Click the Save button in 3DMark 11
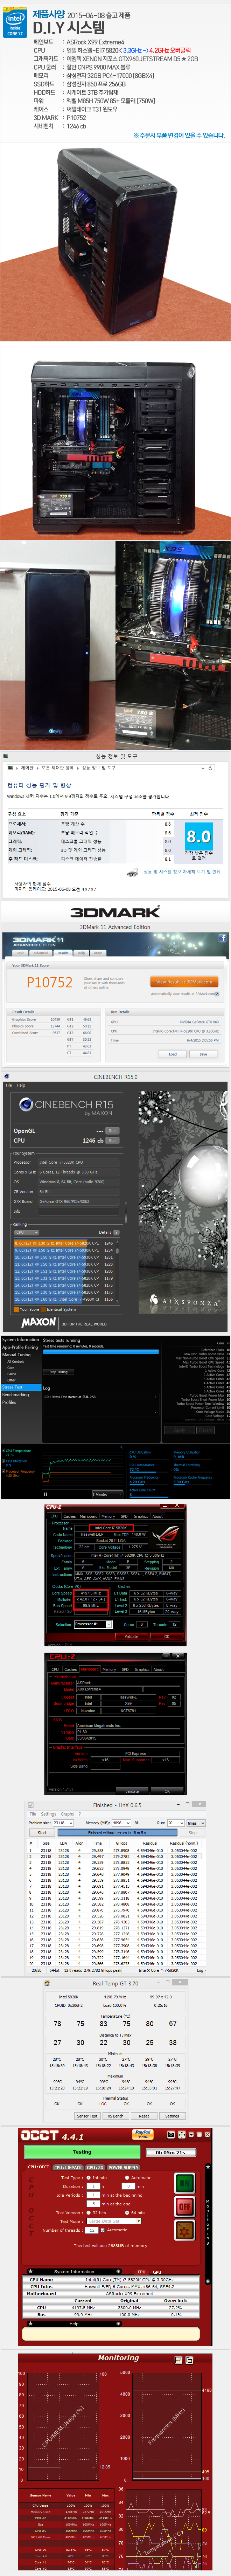Viewport: 231px width, 2576px height. click(203, 1054)
